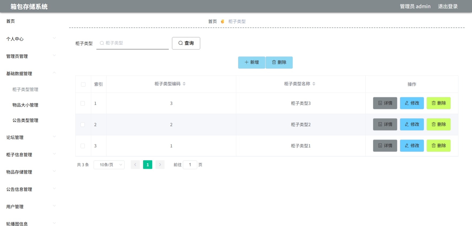Click 管理员 admin in the header
The width and height of the screenshot is (472, 226).
pyautogui.click(x=415, y=6)
